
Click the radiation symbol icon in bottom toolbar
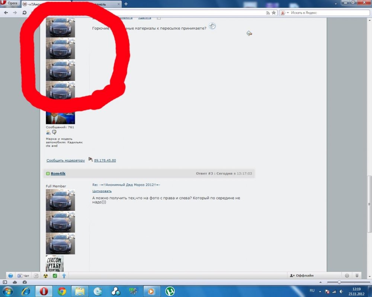click(x=46, y=275)
